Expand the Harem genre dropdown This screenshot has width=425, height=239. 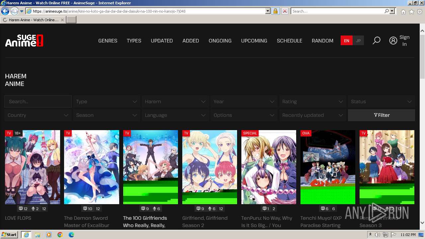click(x=175, y=102)
